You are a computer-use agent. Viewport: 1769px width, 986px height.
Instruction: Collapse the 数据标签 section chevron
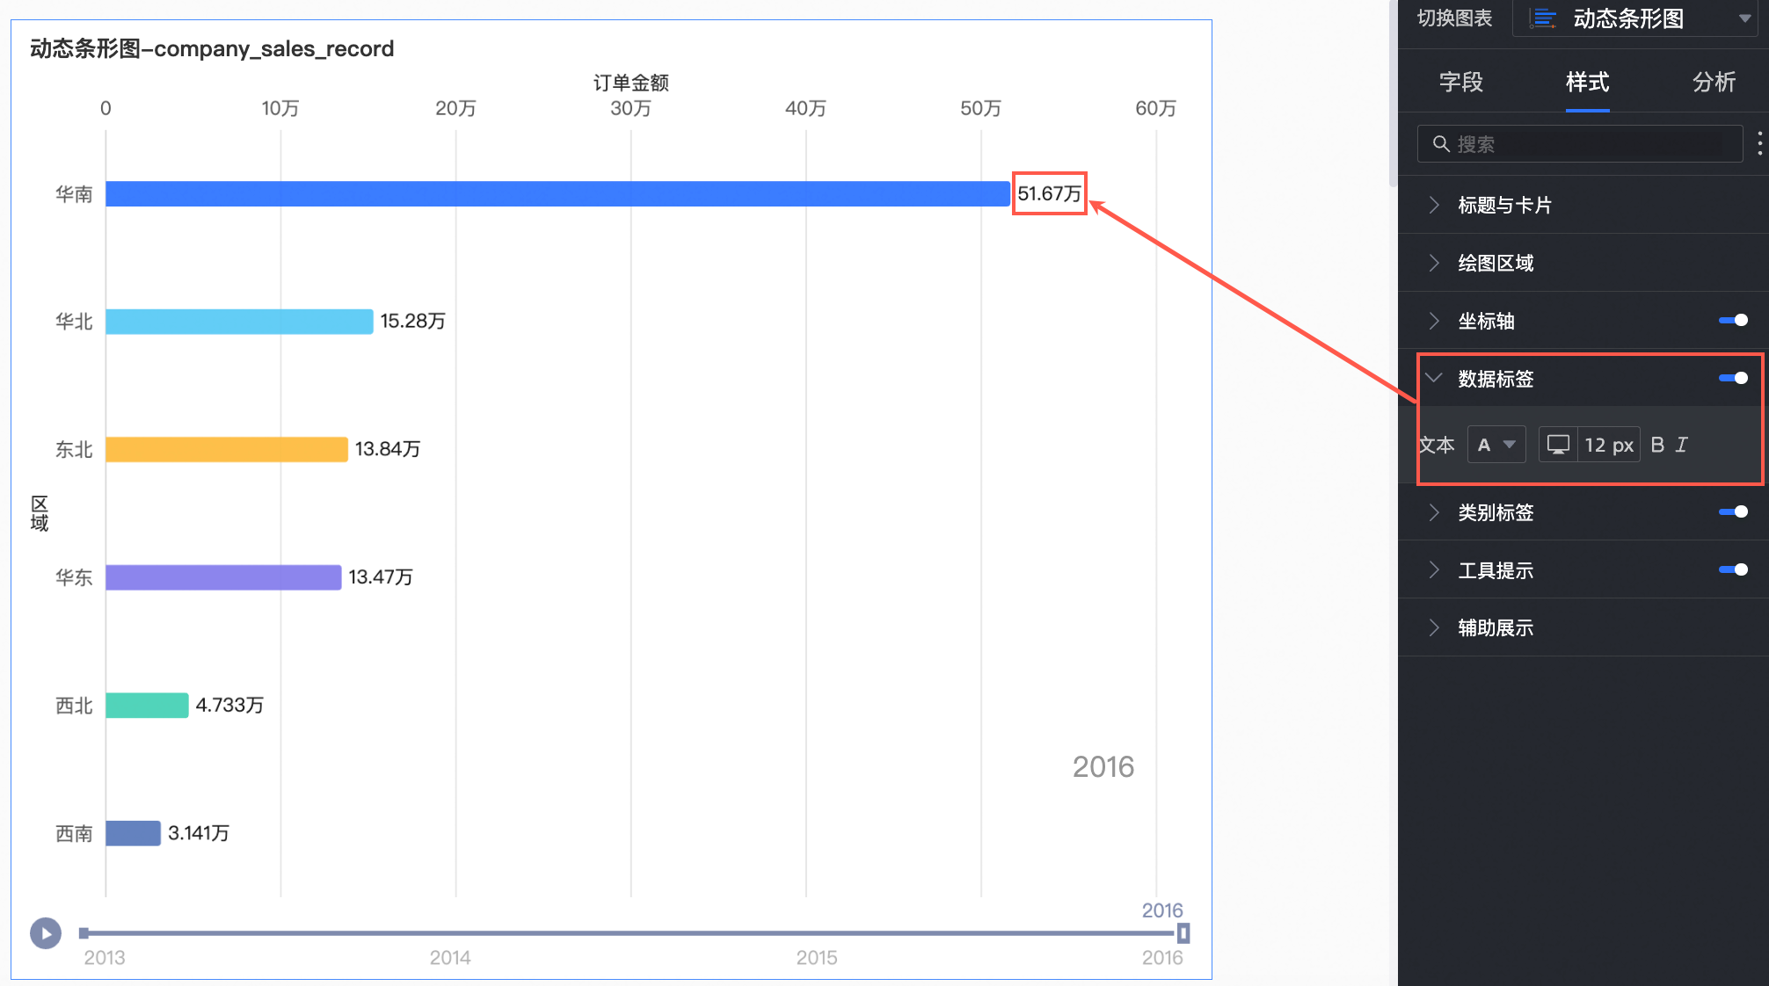pyautogui.click(x=1434, y=378)
